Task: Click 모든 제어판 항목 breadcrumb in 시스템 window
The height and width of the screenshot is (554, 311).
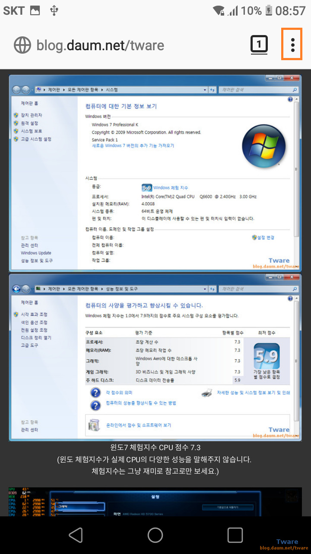Action: [x=84, y=90]
